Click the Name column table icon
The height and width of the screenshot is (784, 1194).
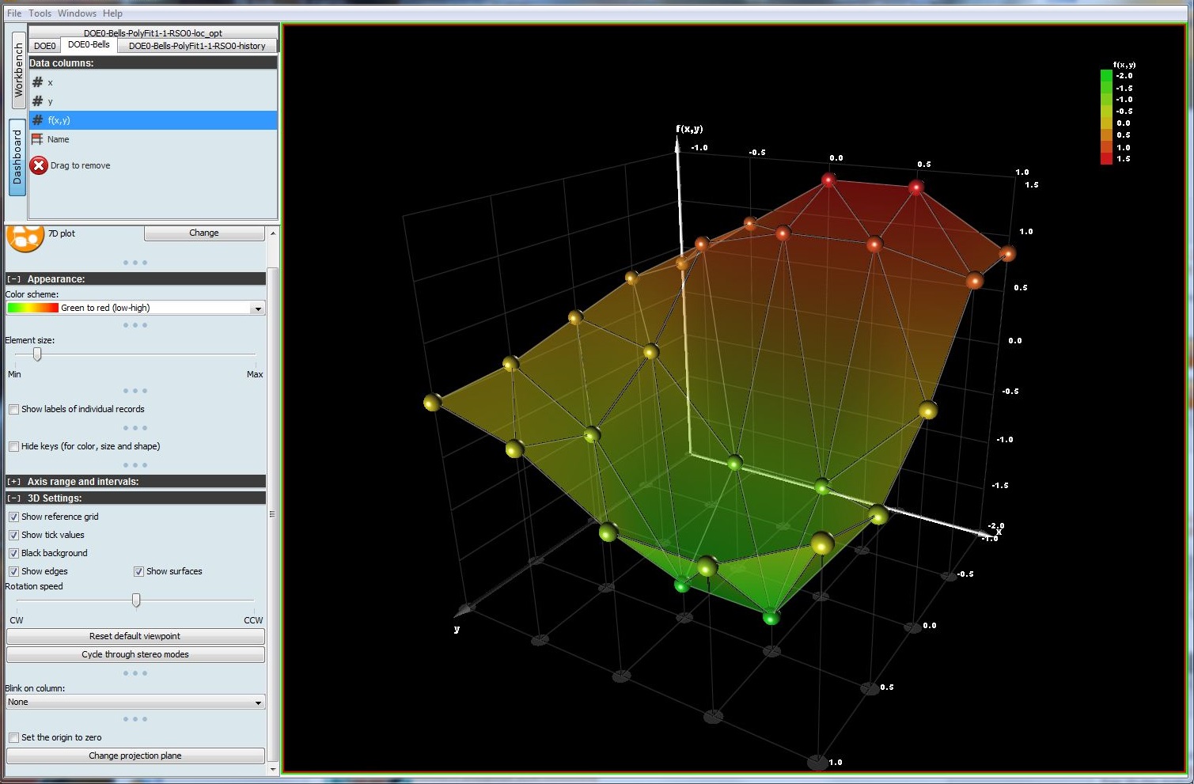tap(37, 139)
